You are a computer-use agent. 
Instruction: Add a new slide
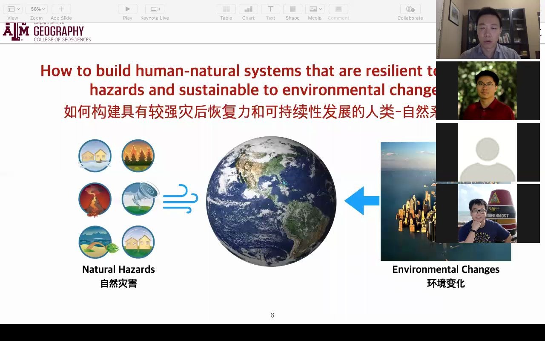pyautogui.click(x=61, y=9)
